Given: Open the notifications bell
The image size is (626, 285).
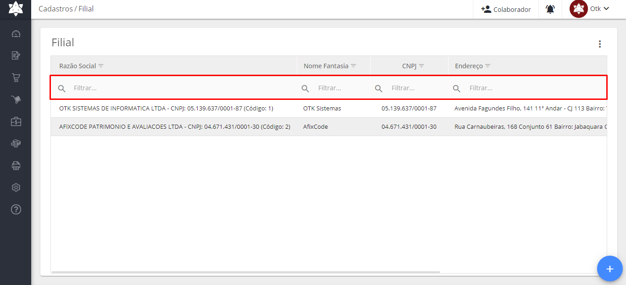Looking at the screenshot, I should 550,9.
